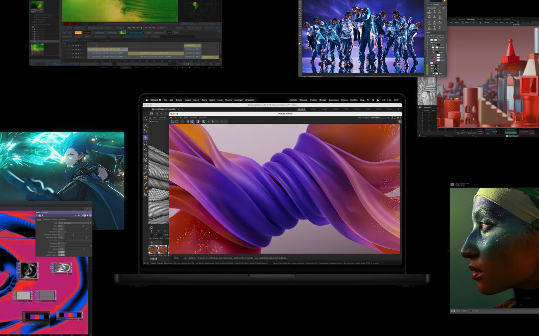Open the type dropdown in the purple parameter panel
The image size is (539, 336).
(x=75, y=223)
